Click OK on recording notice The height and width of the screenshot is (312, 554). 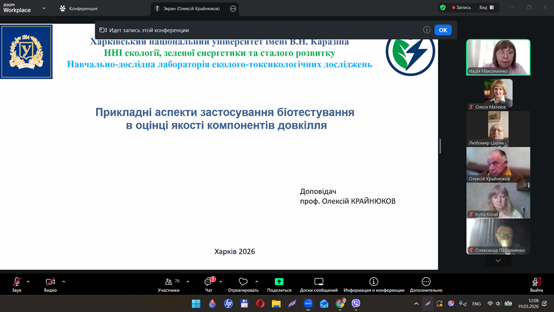443,30
